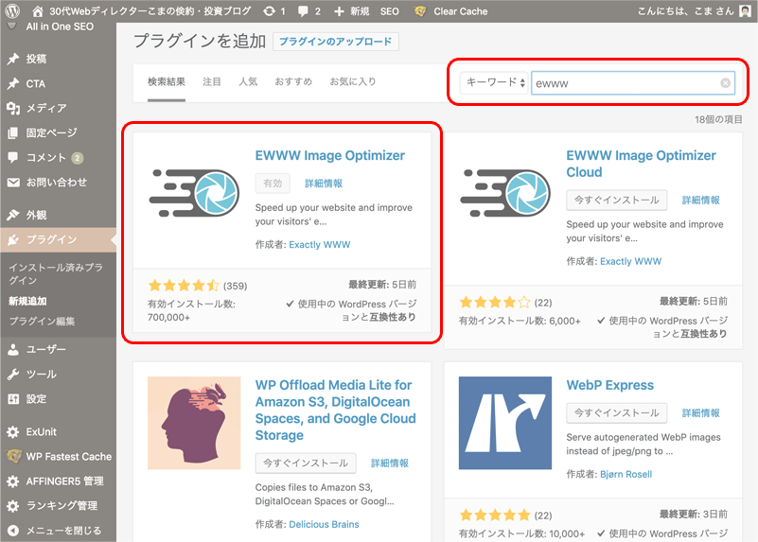The width and height of the screenshot is (758, 542).
Task: Open プラグイン編集 submenu item
Action: (42, 322)
